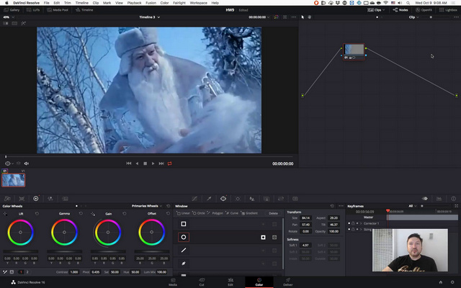Viewport: 461px width, 288px height.
Task: Toggle the circle window invert mask
Action: coord(264,237)
